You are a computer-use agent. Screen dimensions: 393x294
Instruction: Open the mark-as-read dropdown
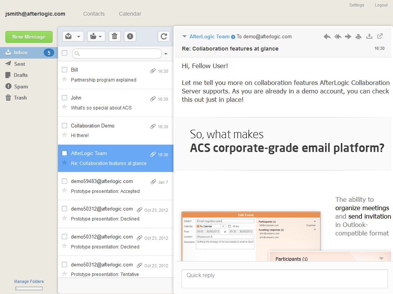[x=73, y=36]
